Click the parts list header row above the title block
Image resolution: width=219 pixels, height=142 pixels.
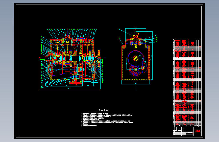pyautogui.click(x=187, y=126)
